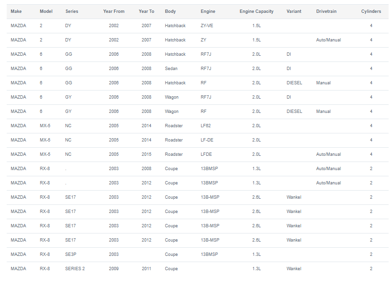Image resolution: width=391 pixels, height=284 pixels.
Task: Click the RF7J Sedan row body cell
Action: point(171,69)
